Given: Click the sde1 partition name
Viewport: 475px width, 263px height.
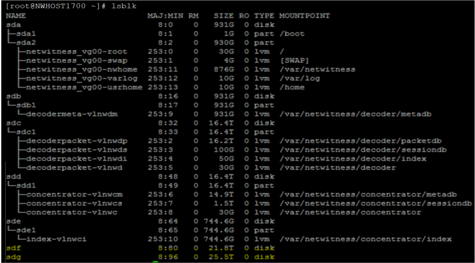Looking at the screenshot, I should [x=26, y=230].
